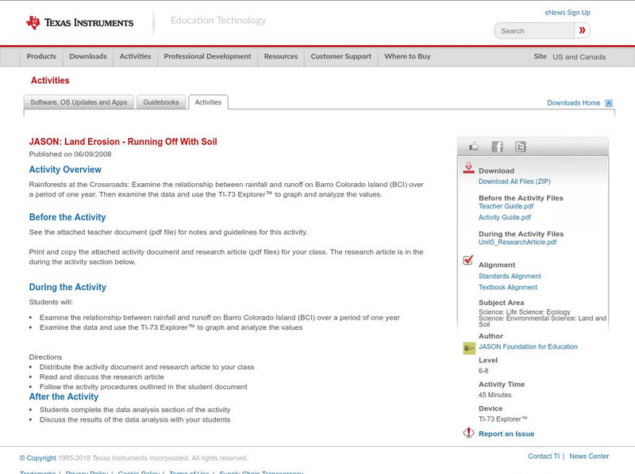
Task: Click the During the Activity Files label
Action: (521, 234)
